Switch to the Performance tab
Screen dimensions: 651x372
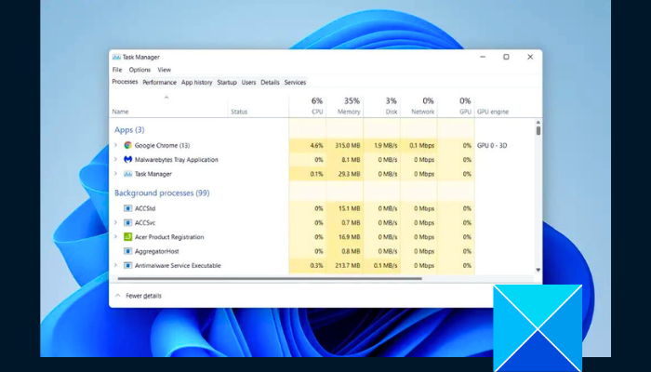(159, 82)
